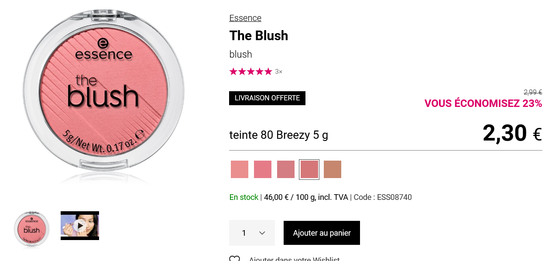Click the 3× reviews count
Image resolution: width=559 pixels, height=261 pixels.
click(x=278, y=71)
